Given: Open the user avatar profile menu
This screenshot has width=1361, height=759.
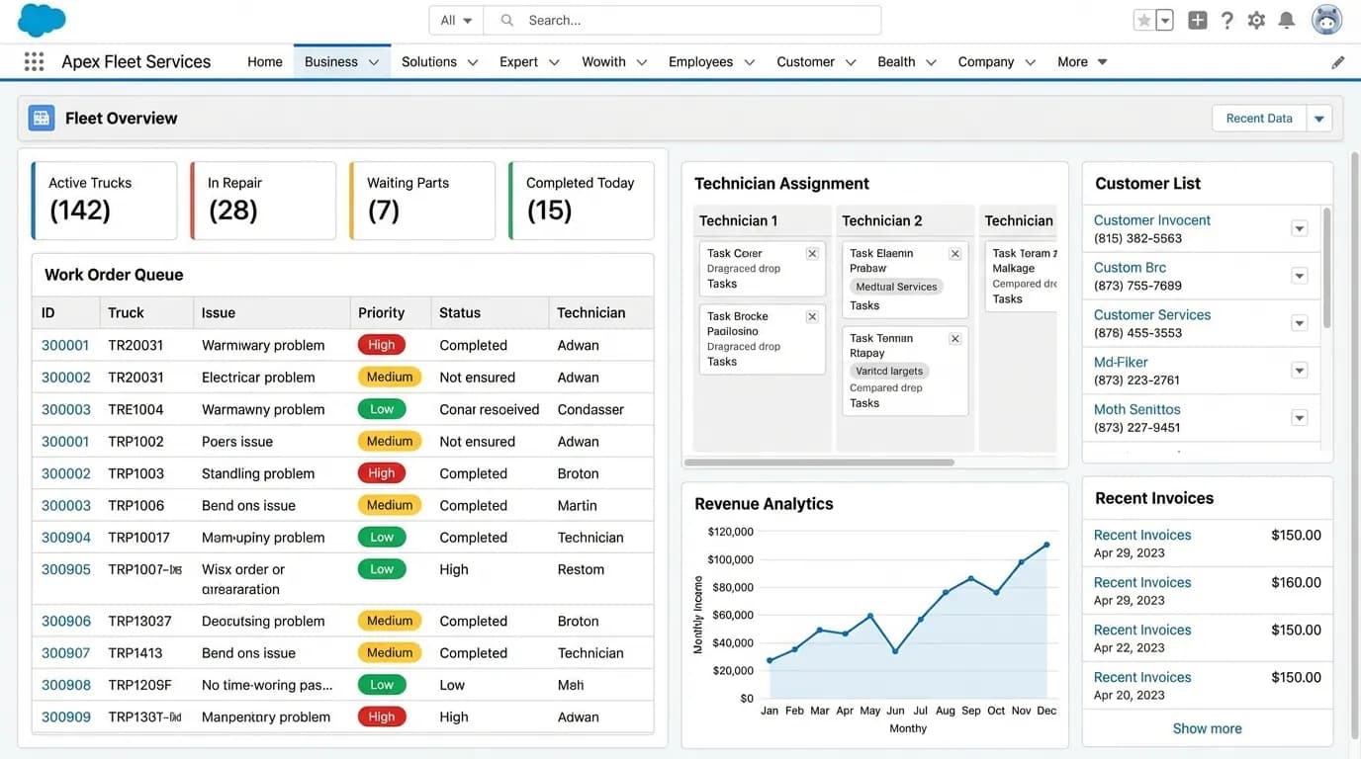Looking at the screenshot, I should [1326, 20].
